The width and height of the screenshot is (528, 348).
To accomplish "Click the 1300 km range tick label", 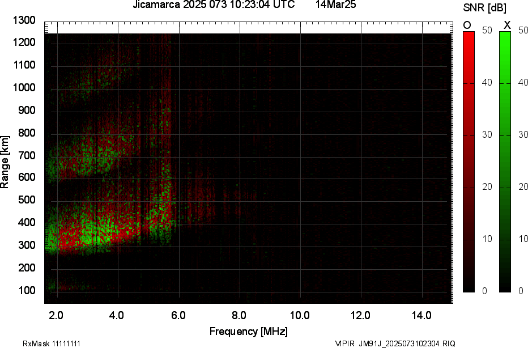I will (24, 20).
